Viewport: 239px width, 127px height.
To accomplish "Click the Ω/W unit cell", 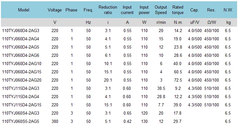I will [211, 22].
